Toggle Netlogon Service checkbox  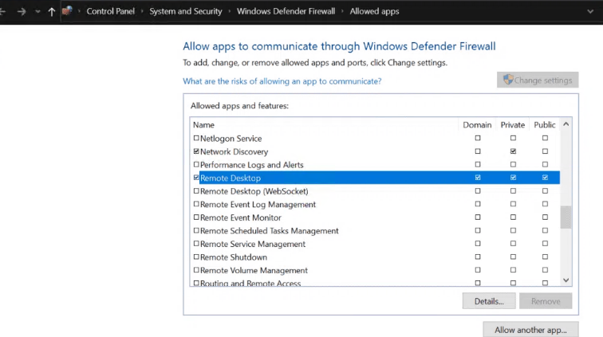pos(196,138)
